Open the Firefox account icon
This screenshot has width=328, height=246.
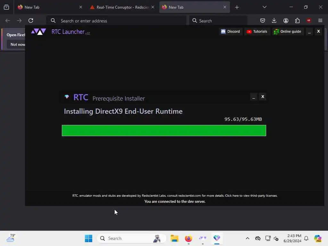click(286, 20)
